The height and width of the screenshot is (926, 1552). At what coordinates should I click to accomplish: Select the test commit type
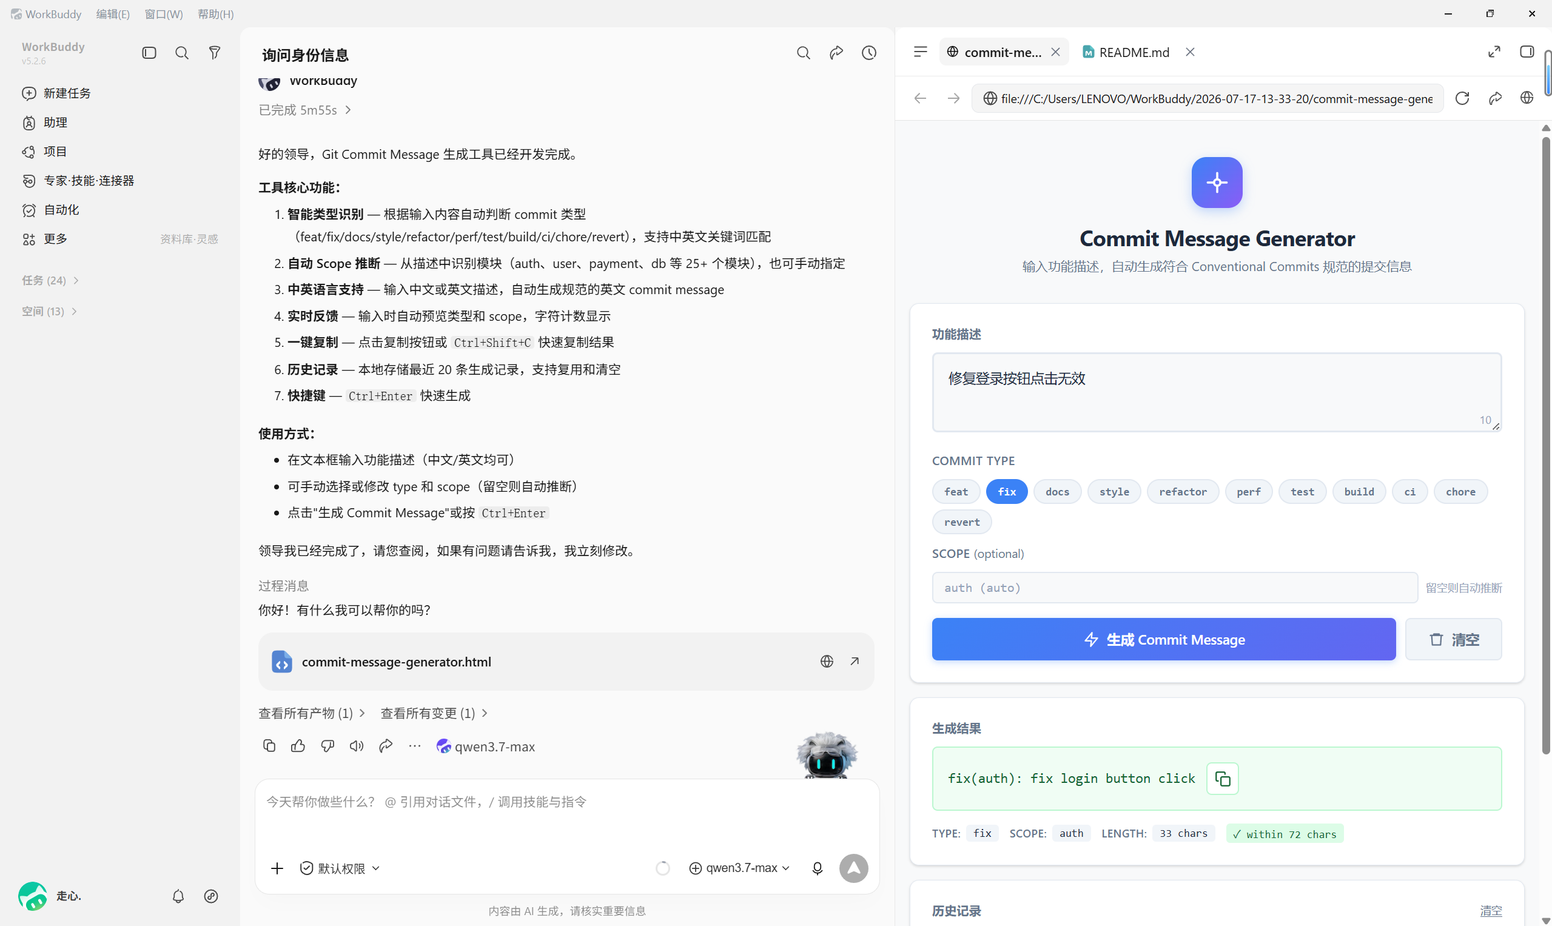(x=1302, y=492)
